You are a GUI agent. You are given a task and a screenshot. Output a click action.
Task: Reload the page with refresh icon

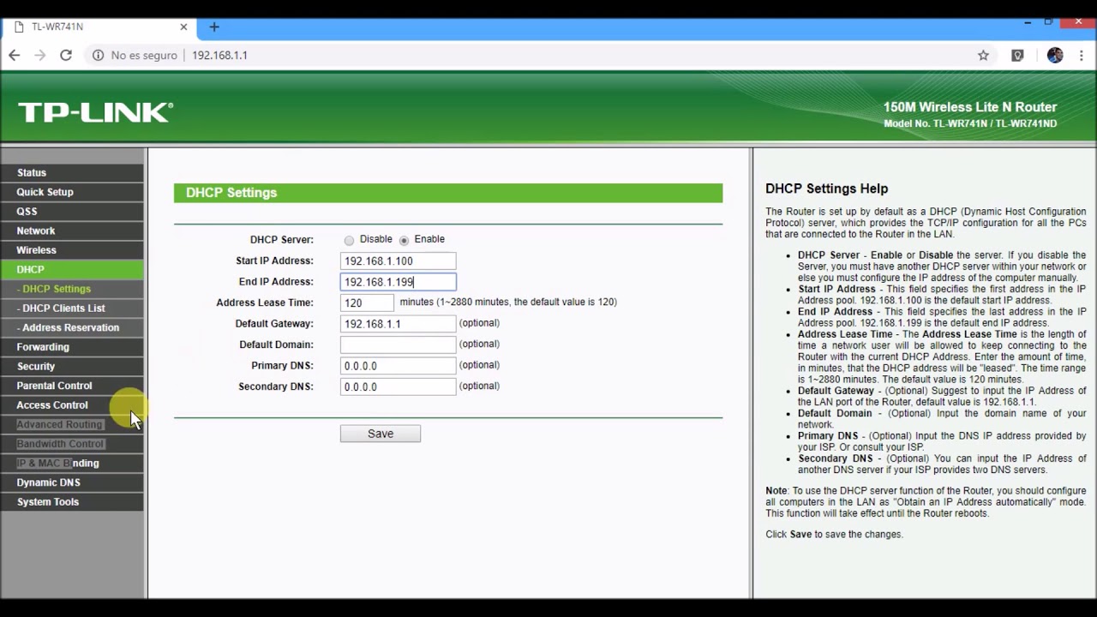click(66, 55)
